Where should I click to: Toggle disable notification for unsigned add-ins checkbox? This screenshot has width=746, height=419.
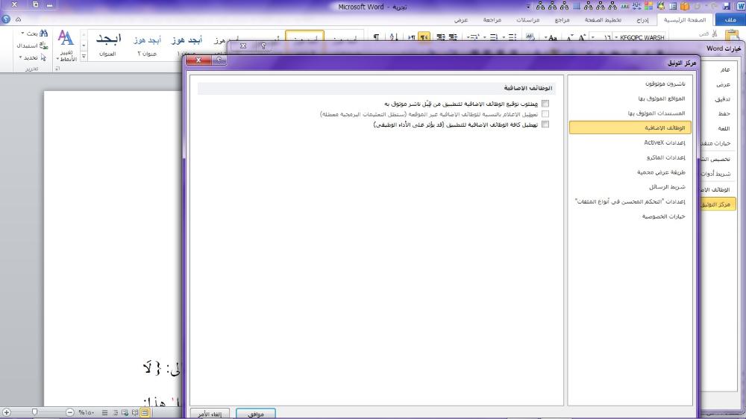coord(545,113)
